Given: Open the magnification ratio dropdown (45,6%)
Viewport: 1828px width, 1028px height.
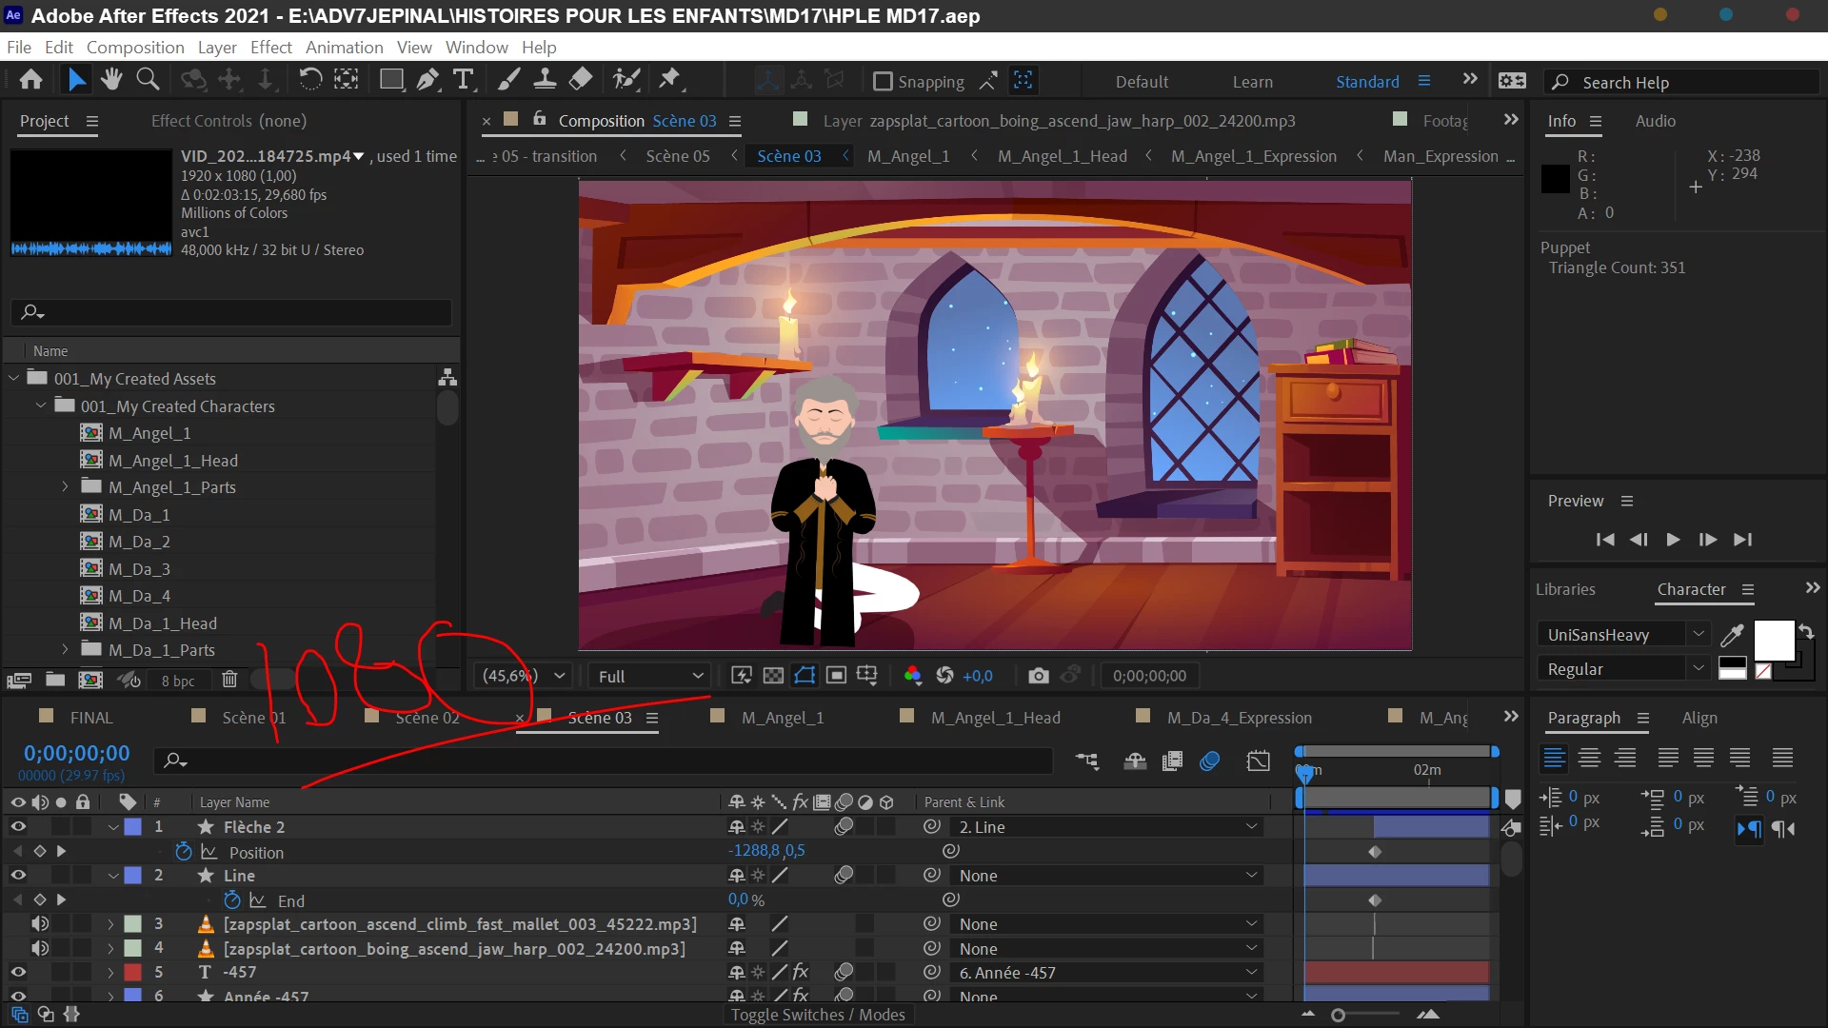Looking at the screenshot, I should click(x=524, y=676).
